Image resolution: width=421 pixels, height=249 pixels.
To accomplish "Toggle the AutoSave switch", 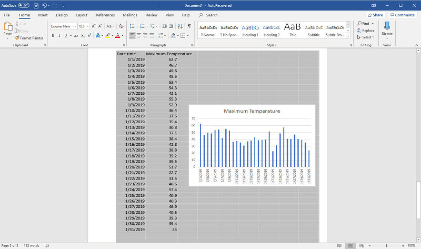I will (x=24, y=5).
